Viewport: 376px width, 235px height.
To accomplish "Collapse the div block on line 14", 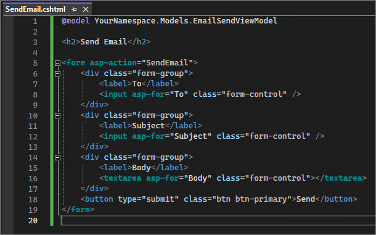I will coord(57,158).
